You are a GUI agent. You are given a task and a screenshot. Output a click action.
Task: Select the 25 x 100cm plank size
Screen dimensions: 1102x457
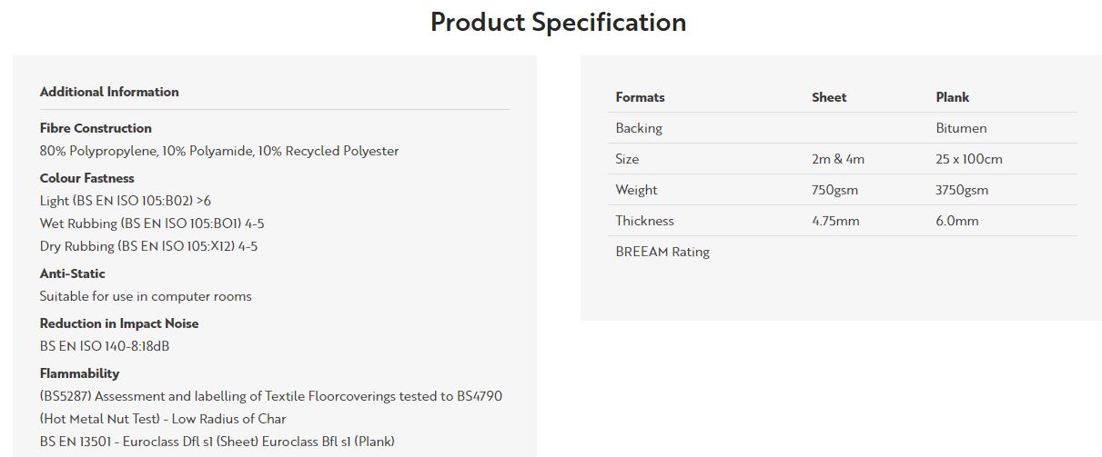[x=969, y=159]
